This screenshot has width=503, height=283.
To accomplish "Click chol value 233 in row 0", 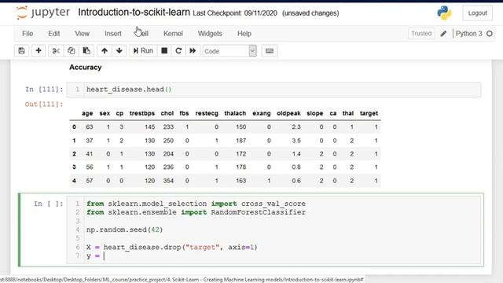I will (x=168, y=127).
